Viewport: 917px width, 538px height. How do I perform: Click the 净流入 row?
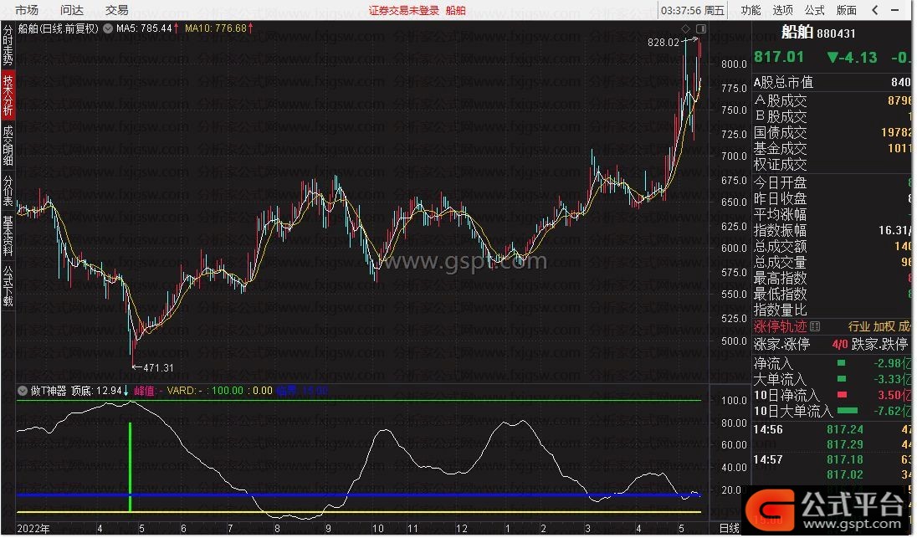coord(832,363)
